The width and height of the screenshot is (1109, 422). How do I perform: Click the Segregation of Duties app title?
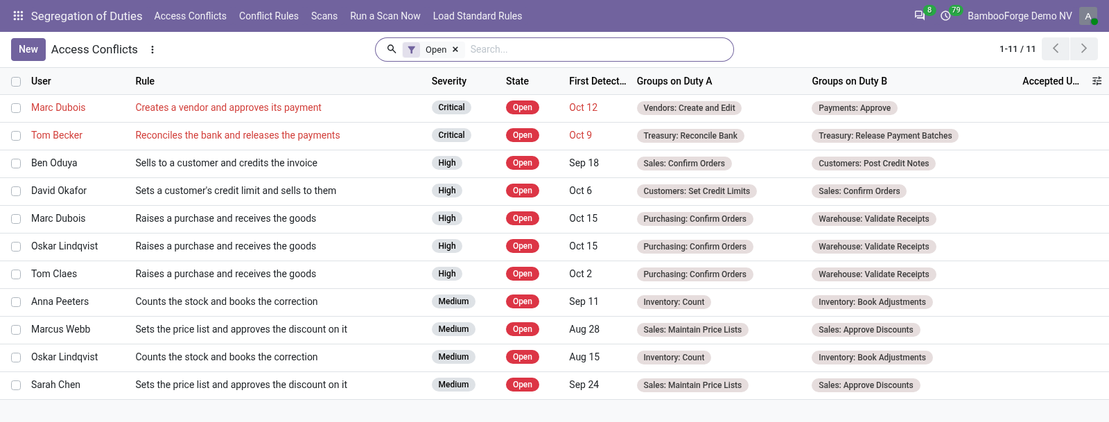coord(87,16)
